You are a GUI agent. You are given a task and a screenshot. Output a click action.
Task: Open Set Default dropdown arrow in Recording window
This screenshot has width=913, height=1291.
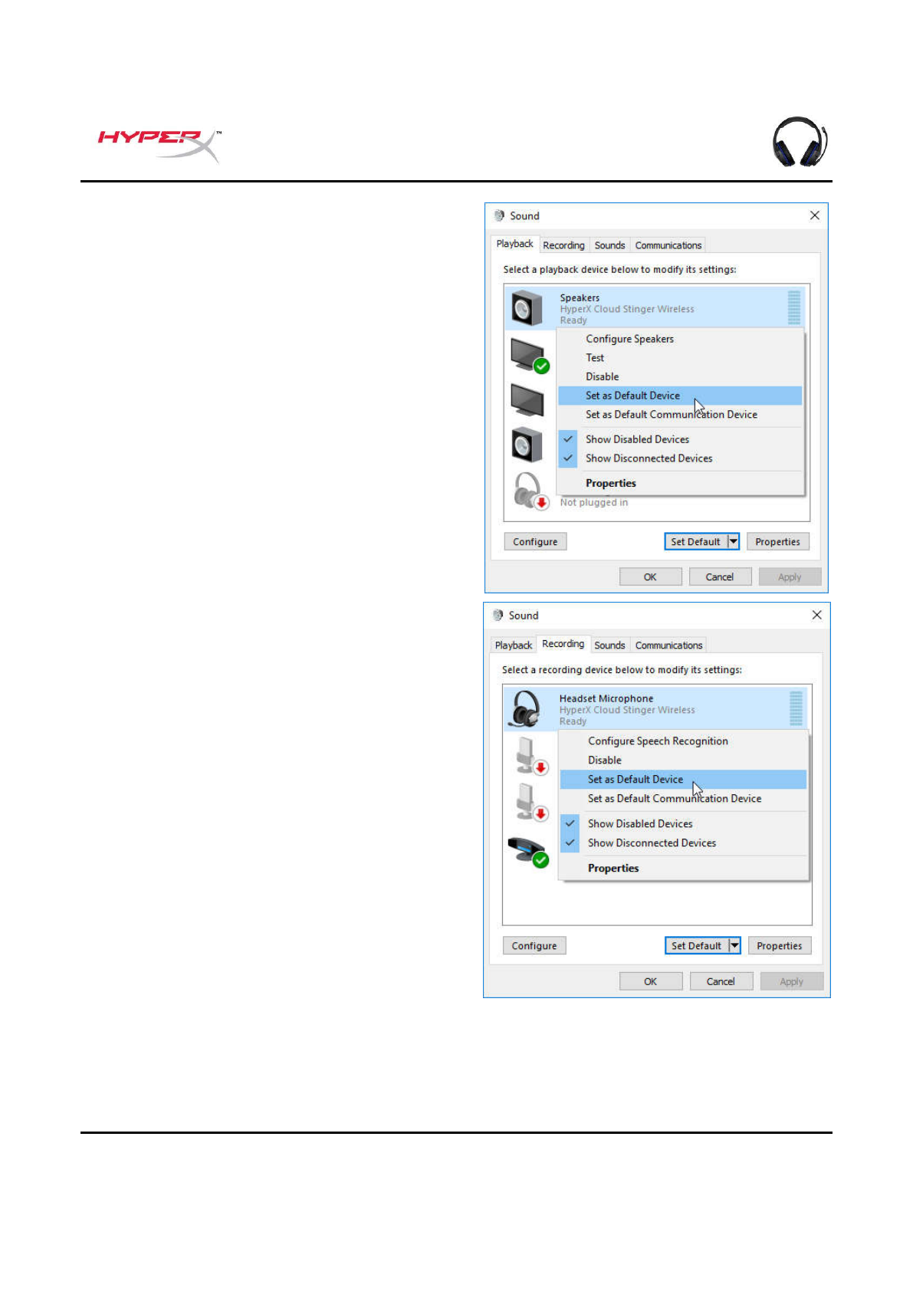tap(734, 946)
